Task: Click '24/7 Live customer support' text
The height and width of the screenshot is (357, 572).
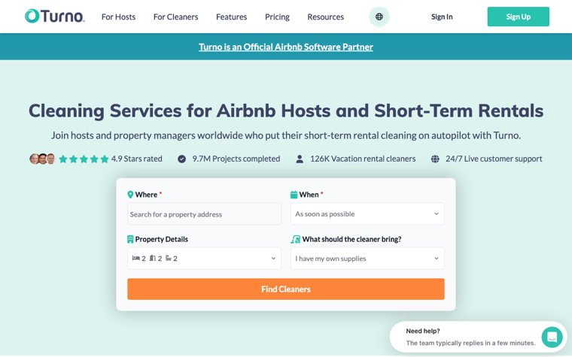Action: (494, 159)
